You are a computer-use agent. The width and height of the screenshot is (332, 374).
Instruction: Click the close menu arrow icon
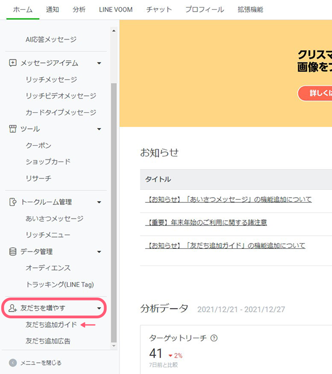(13, 363)
